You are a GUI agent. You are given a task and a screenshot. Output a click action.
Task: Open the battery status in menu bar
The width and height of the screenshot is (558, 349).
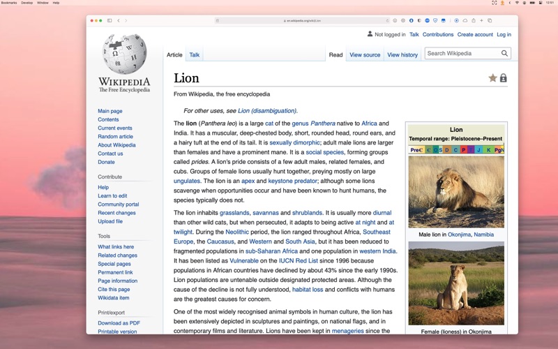pyautogui.click(x=532, y=3)
